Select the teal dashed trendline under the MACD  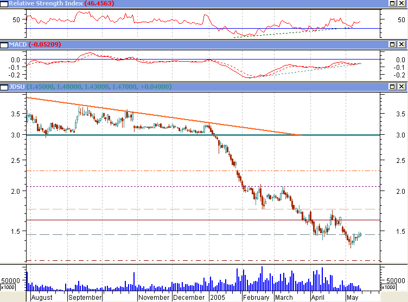304,71
